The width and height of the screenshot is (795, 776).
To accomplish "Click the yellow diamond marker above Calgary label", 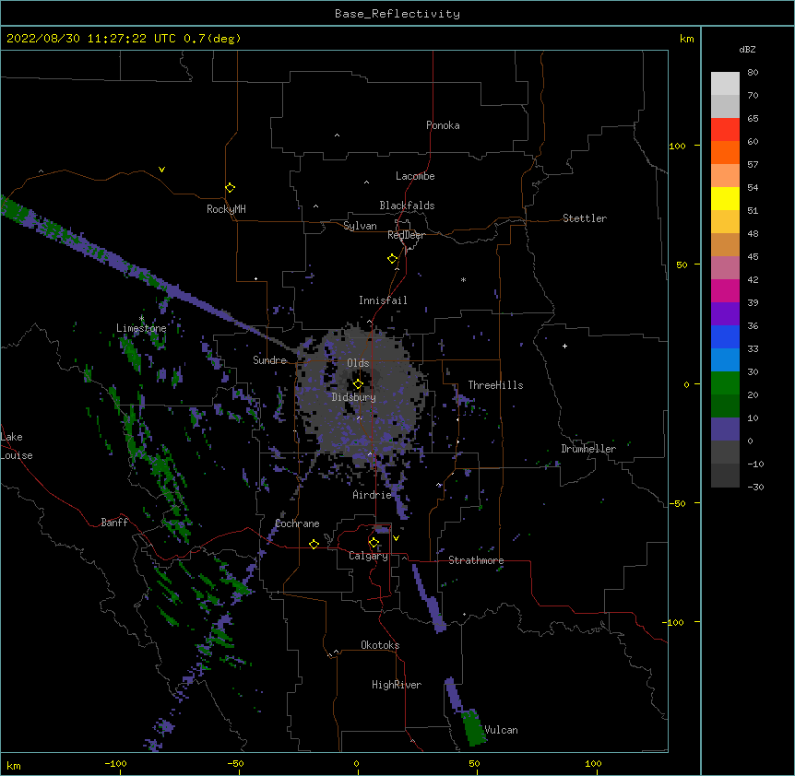I will (x=374, y=543).
